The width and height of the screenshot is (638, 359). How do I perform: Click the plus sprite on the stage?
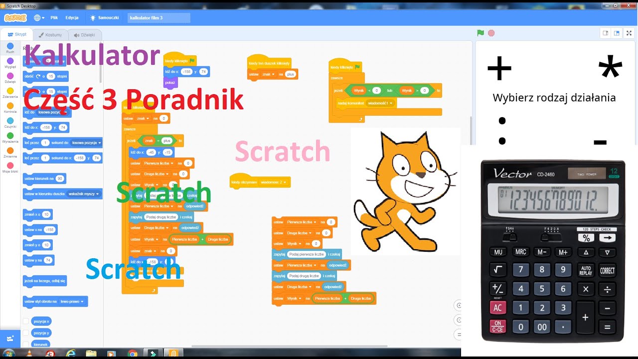(x=499, y=68)
